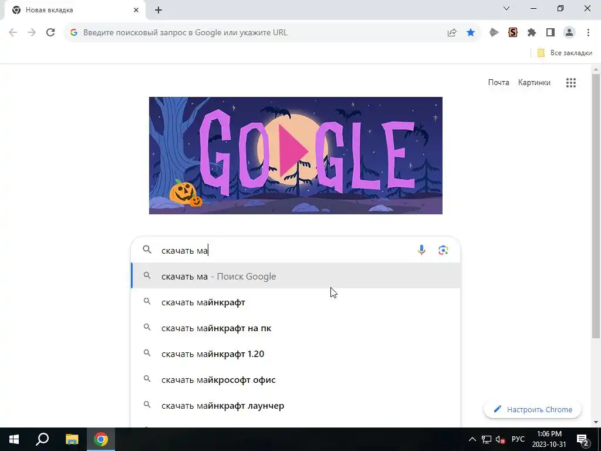
Task: Open the taskbar clock and date
Action: [x=549, y=439]
